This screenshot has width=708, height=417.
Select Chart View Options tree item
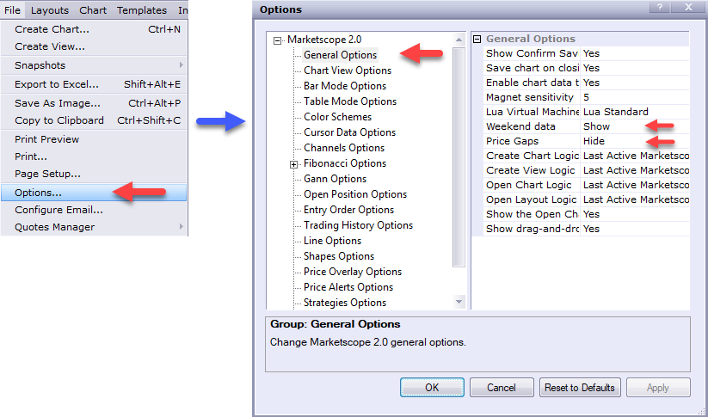(x=348, y=71)
